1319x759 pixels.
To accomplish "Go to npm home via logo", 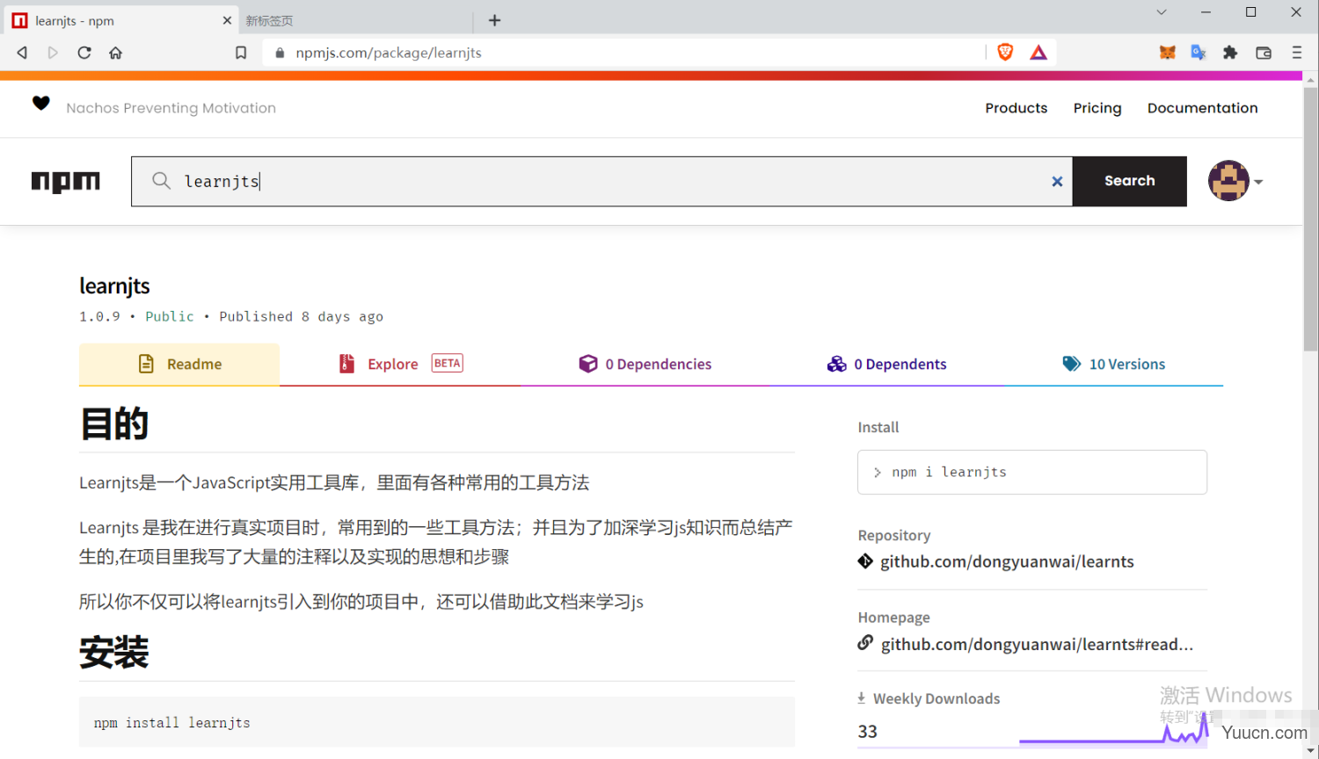I will 66,182.
